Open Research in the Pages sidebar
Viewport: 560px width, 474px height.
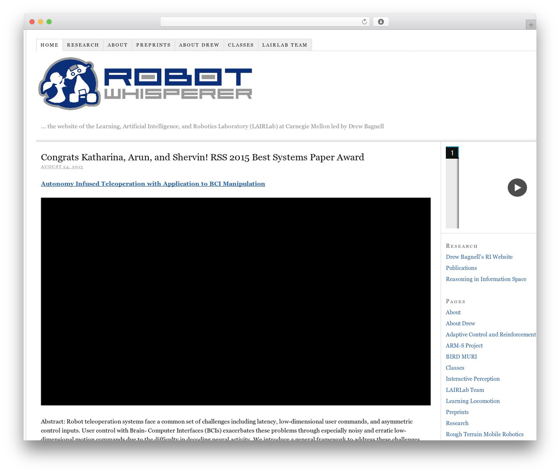pos(457,423)
